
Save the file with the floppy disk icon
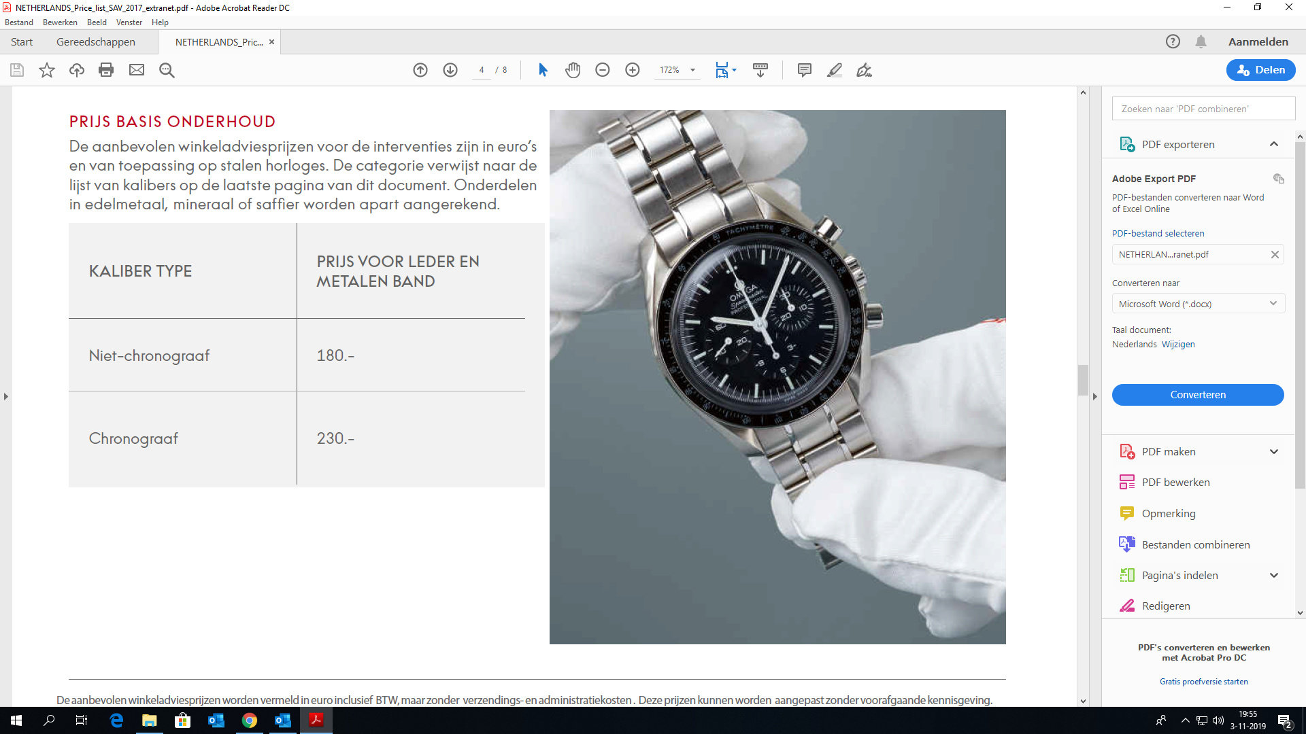(x=17, y=70)
